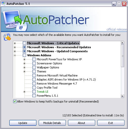This screenshot has height=129, width=128.
Task: Expand the Tweak UI node
Action: tap(24, 92)
